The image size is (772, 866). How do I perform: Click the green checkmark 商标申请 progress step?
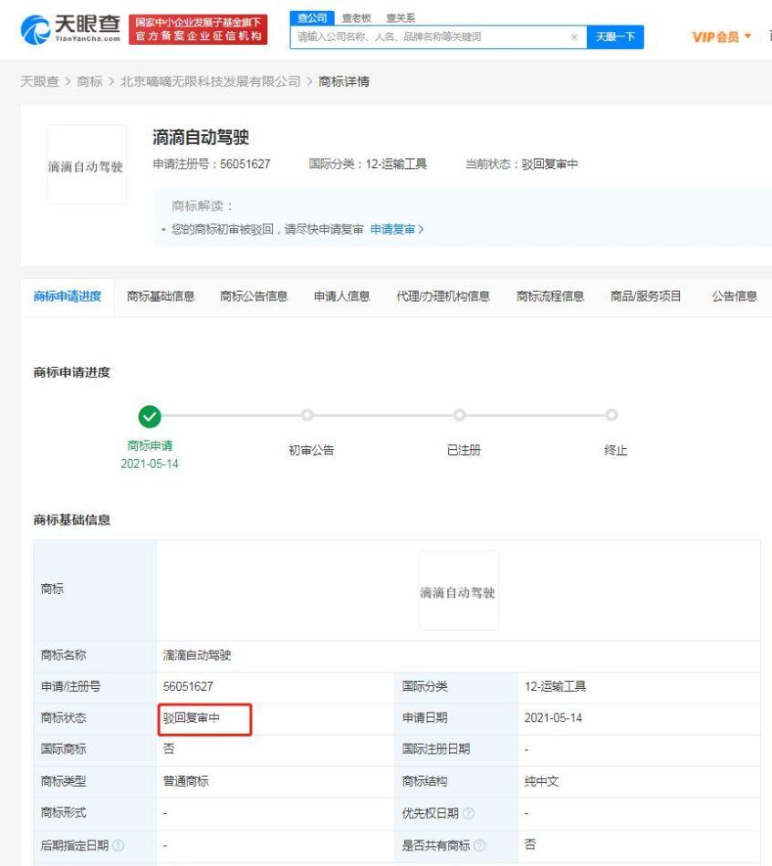tap(150, 417)
